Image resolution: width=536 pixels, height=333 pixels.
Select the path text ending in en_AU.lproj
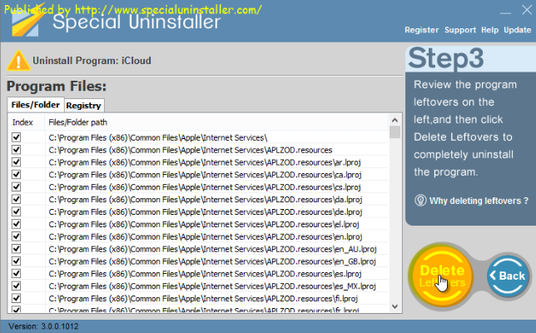point(212,249)
